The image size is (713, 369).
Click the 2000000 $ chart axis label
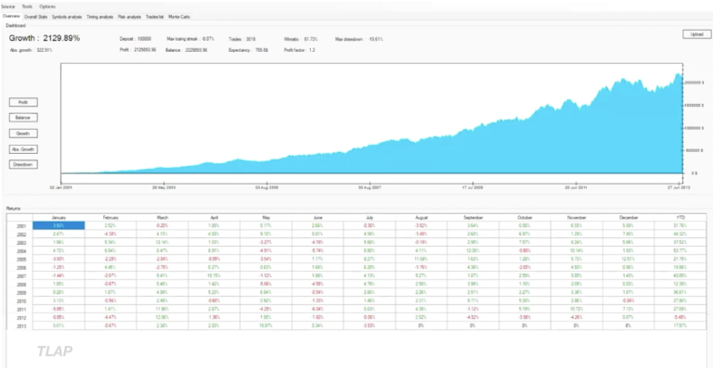click(694, 83)
